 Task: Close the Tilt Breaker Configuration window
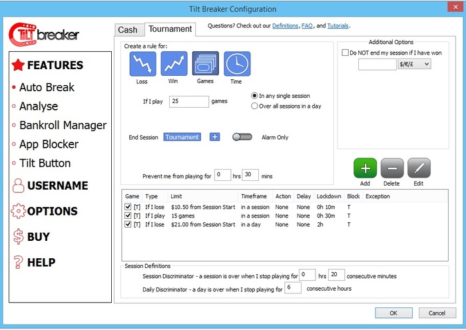click(x=455, y=7)
